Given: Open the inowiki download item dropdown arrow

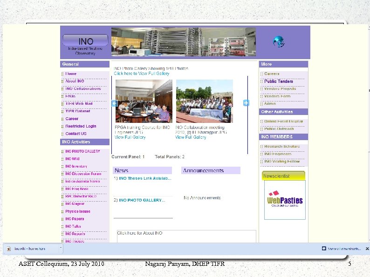Looking at the screenshot, I should [61, 248].
